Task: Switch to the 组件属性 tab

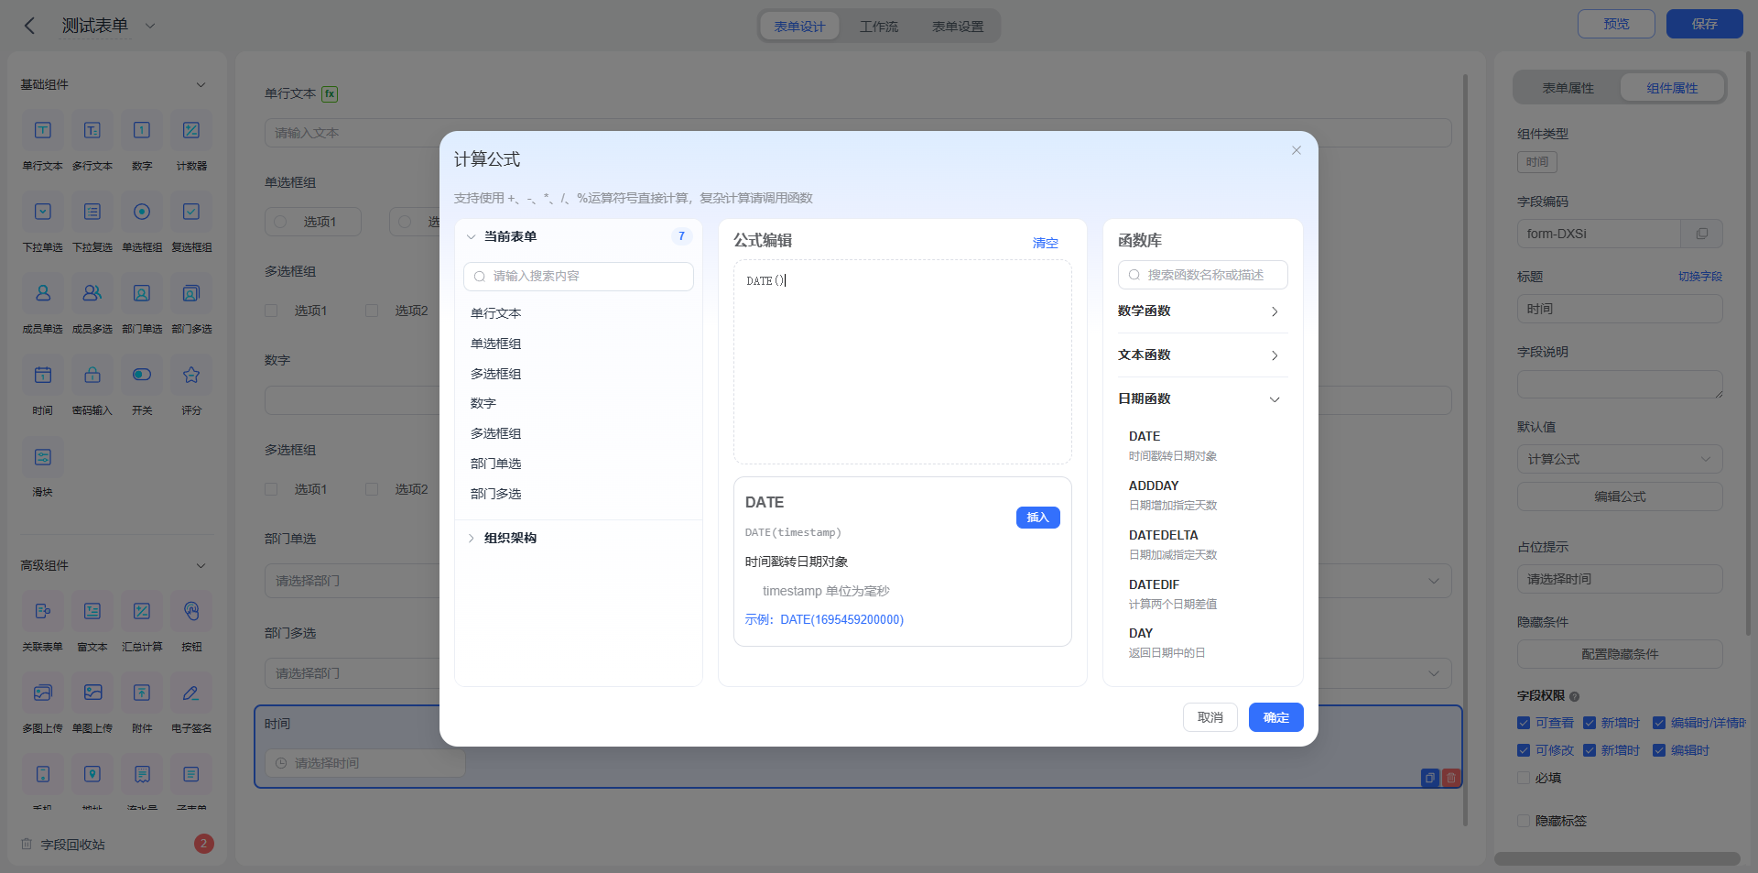Action: [1672, 88]
